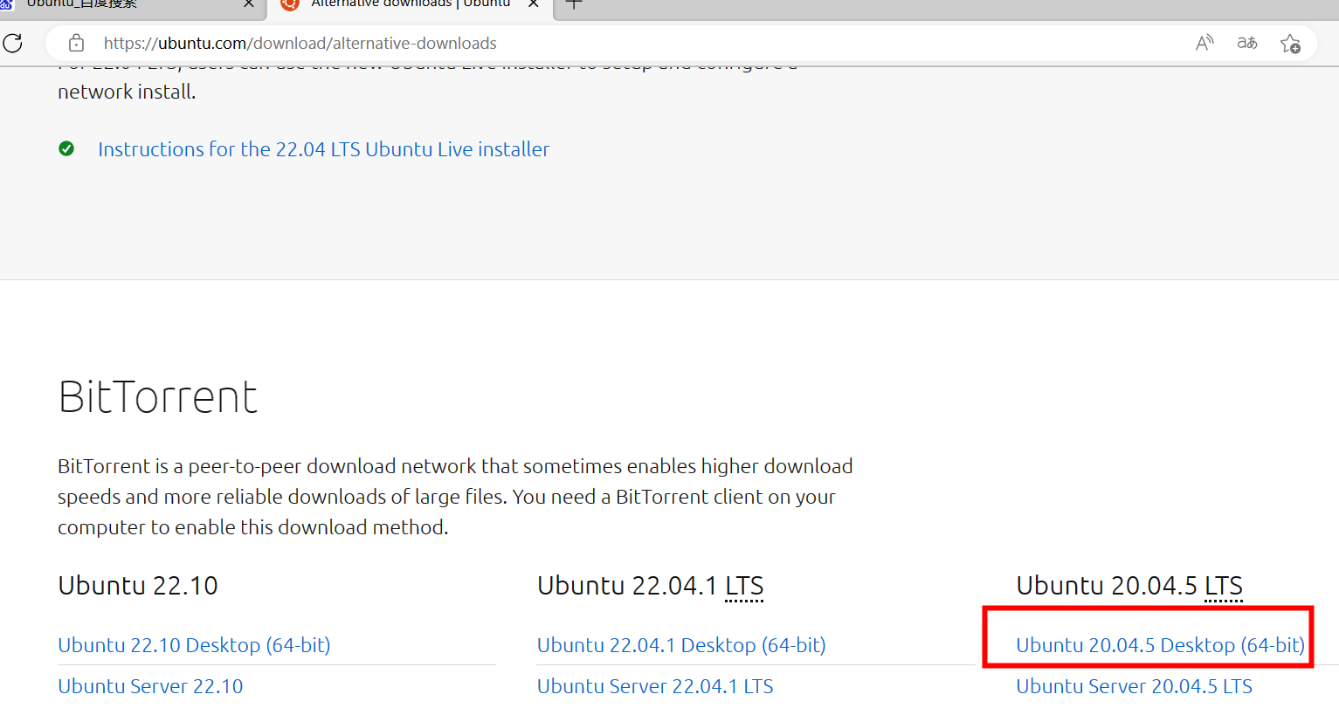This screenshot has width=1339, height=715.
Task: Click the Ubuntu 22.10 column heading
Action: pyautogui.click(x=138, y=586)
